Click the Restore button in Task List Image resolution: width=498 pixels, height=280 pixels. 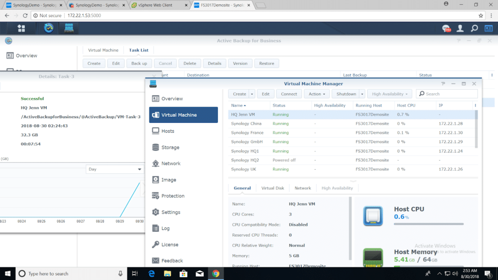267,63
